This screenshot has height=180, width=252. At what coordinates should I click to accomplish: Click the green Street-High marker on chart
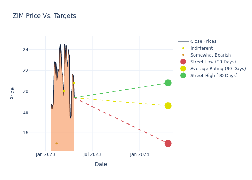[x=168, y=83]
